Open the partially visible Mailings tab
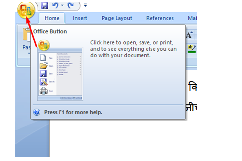242x161 pixels. (192, 18)
